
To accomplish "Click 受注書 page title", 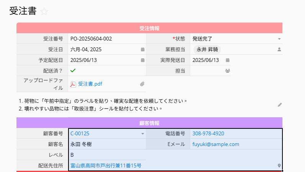I will 23,11.
